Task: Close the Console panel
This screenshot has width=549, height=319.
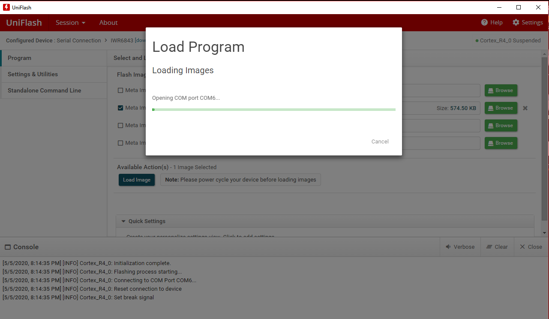Action: (531, 247)
